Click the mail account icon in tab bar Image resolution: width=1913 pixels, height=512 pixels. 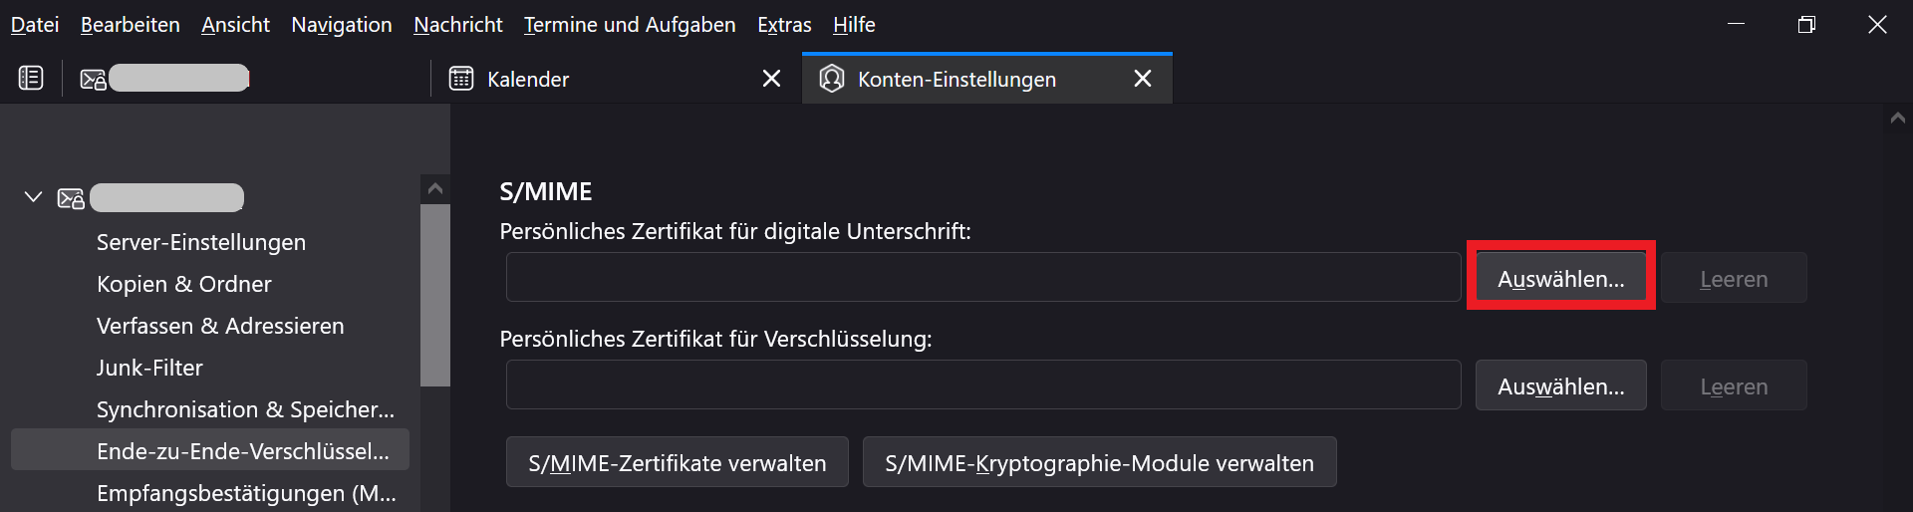93,79
